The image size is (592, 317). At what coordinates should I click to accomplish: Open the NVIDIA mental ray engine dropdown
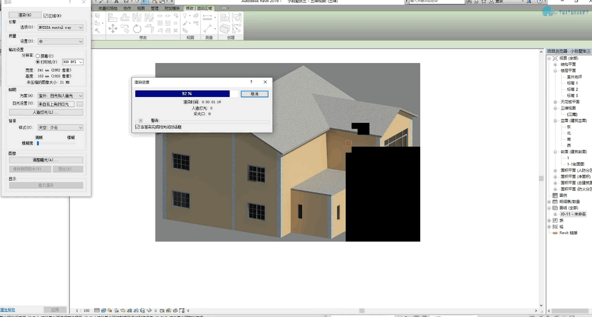60,28
